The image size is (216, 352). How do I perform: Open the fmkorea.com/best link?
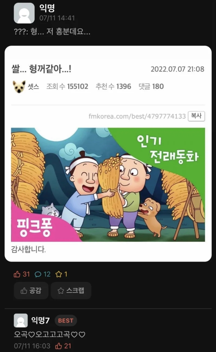click(x=137, y=116)
